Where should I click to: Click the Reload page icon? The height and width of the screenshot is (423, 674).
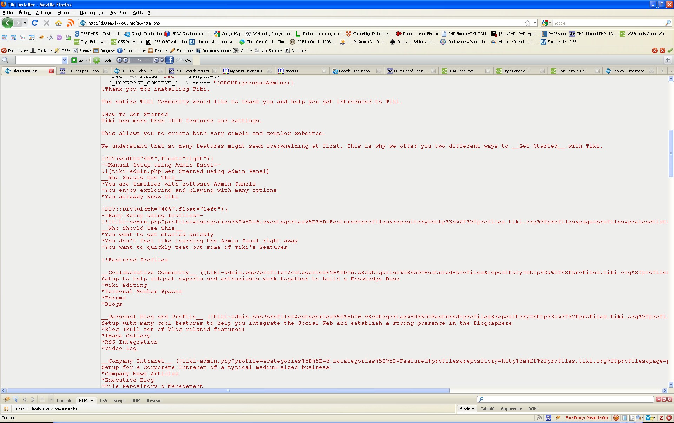(35, 23)
